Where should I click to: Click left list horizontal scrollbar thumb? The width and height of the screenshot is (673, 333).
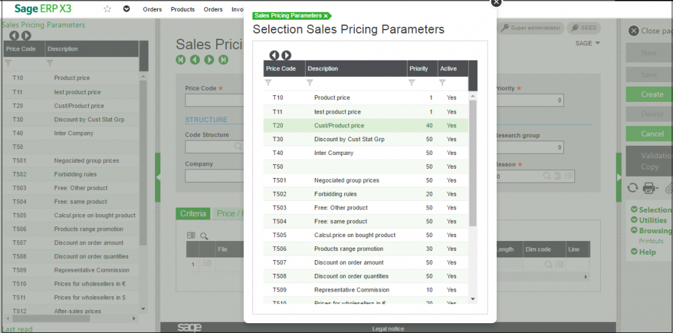pyautogui.click(x=51, y=319)
